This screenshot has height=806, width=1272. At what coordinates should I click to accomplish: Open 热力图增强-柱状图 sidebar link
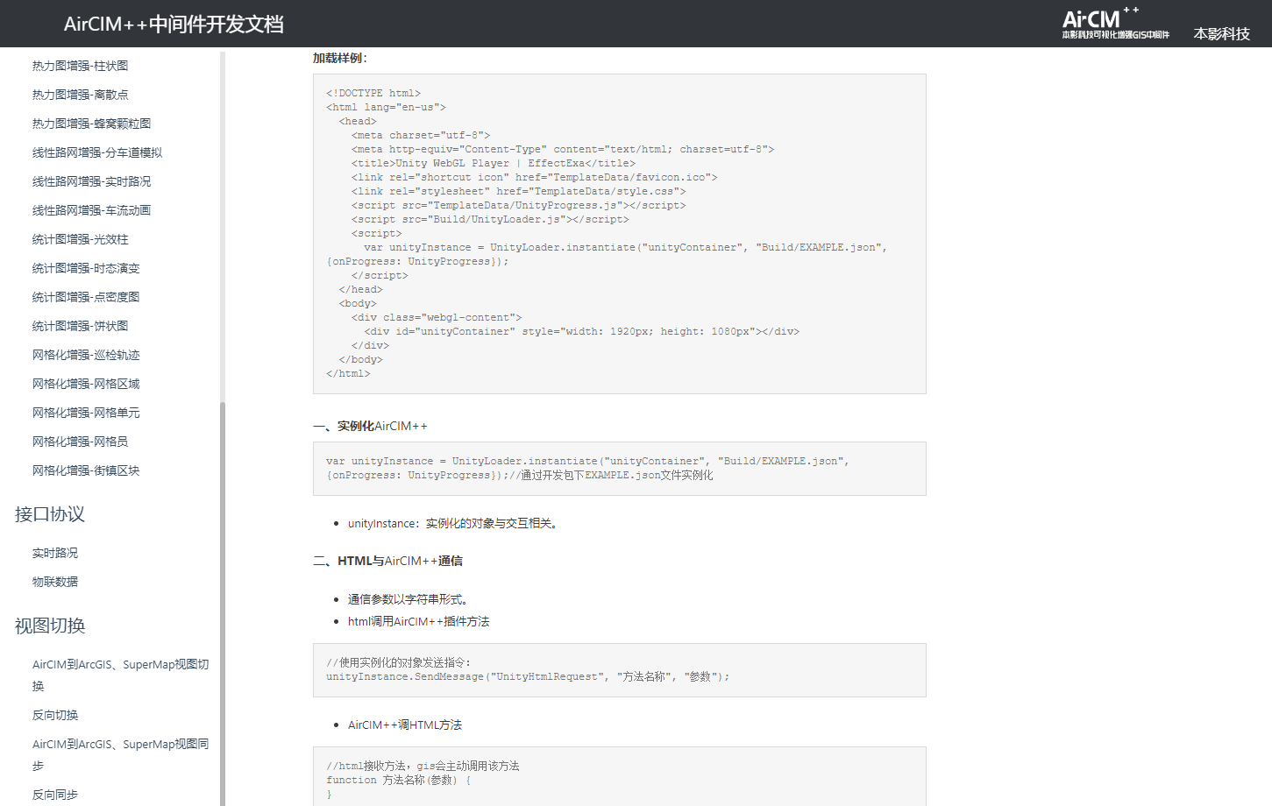pos(80,66)
